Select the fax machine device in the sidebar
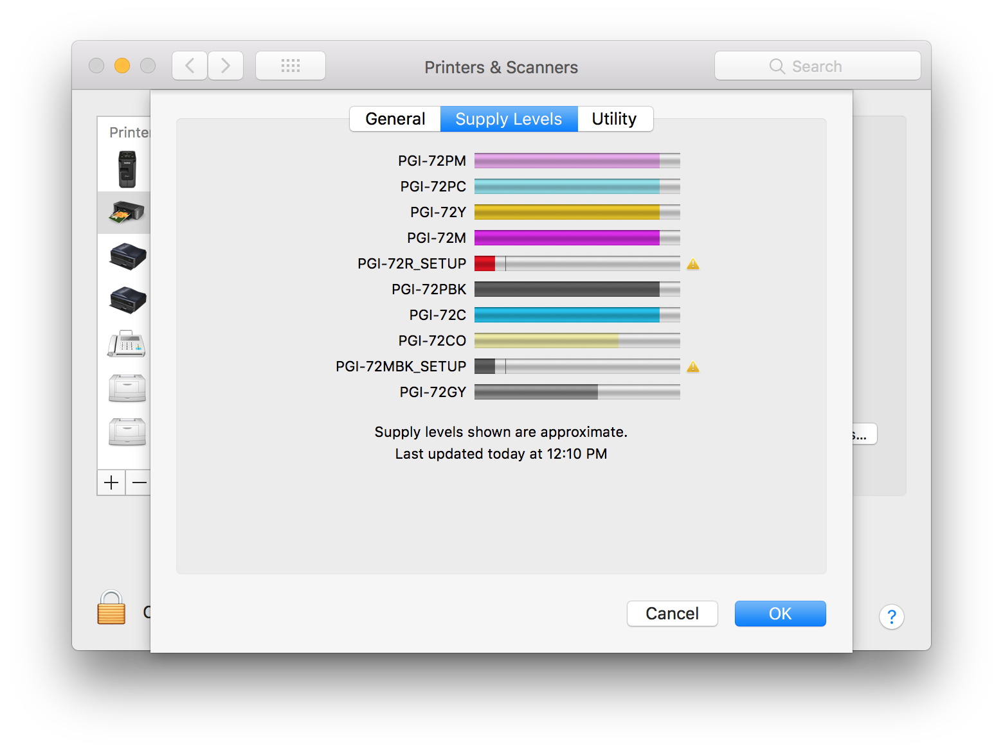 coord(125,344)
